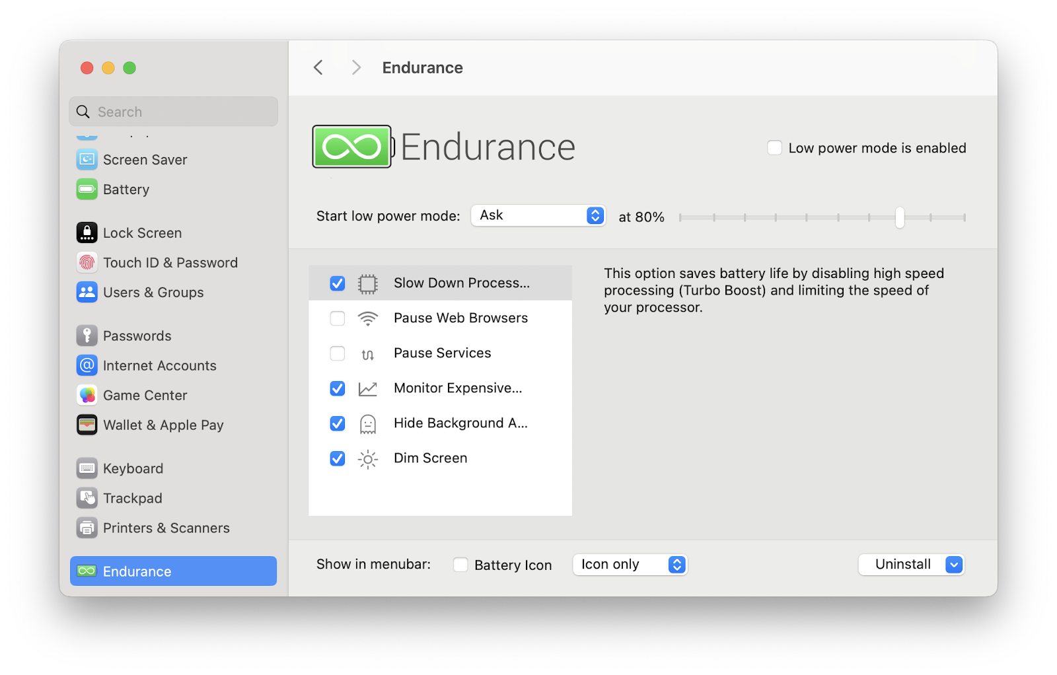Screen dimensions: 1057x675
Task: Click the large green Endurance logo
Action: coord(353,147)
